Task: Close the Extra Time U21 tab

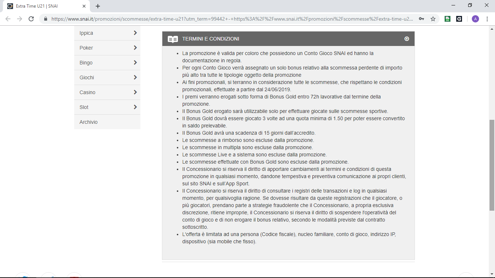Action: [84, 6]
